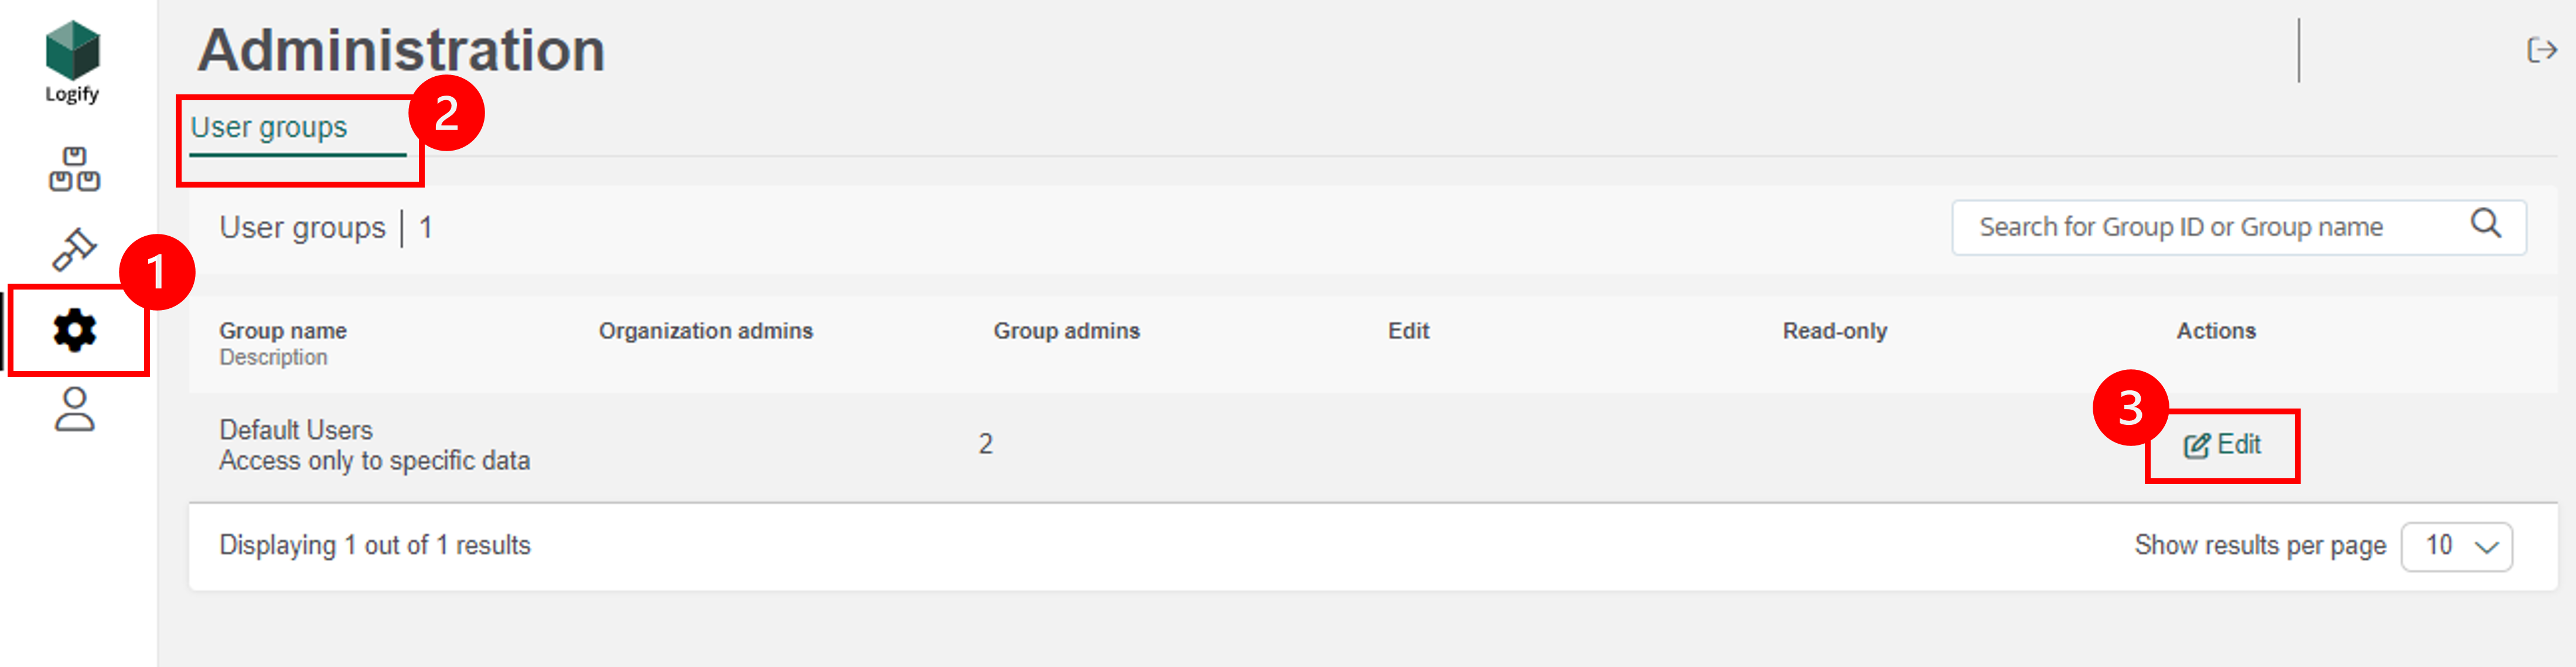Click 'Displaying 1 out of 1 results'
The image size is (2576, 667).
point(375,546)
